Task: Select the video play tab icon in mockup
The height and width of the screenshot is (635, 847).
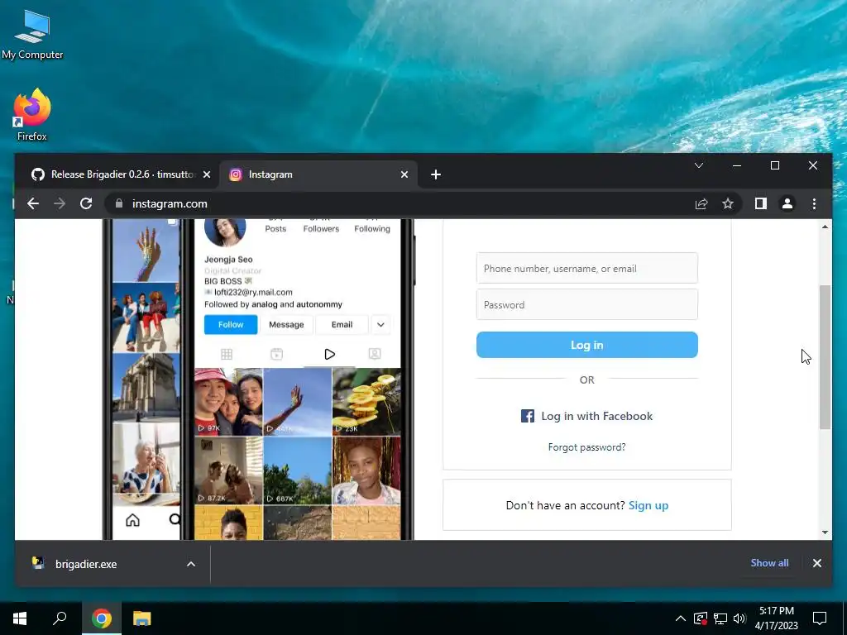Action: [329, 354]
